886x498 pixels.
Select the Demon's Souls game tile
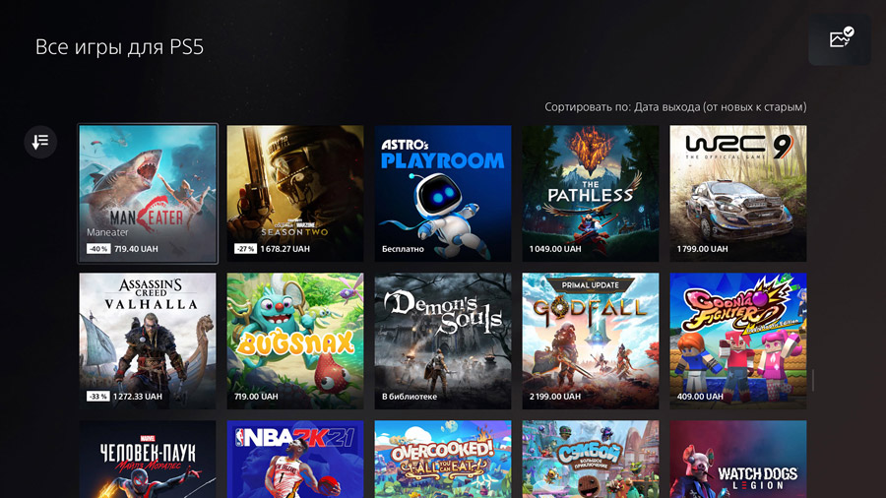pyautogui.click(x=442, y=342)
